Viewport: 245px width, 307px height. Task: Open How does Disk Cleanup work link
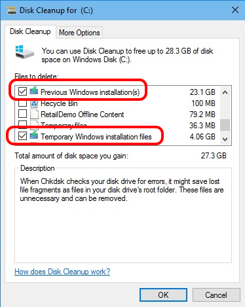tap(62, 272)
